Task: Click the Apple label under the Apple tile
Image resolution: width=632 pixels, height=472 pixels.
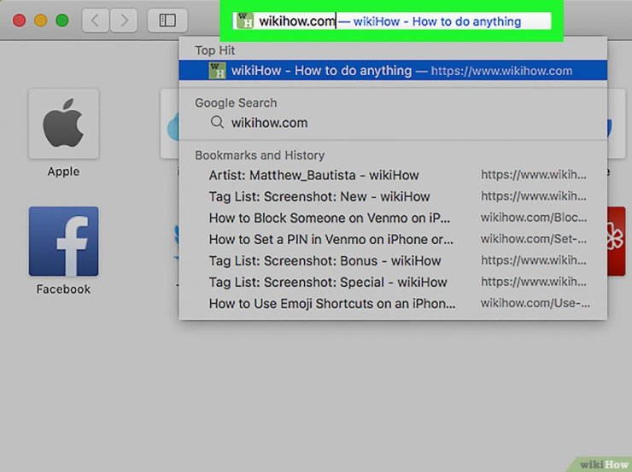Action: [64, 172]
